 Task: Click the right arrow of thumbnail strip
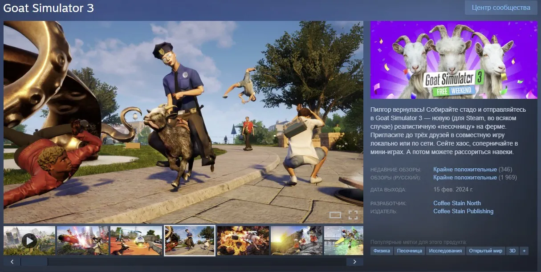tap(354, 262)
